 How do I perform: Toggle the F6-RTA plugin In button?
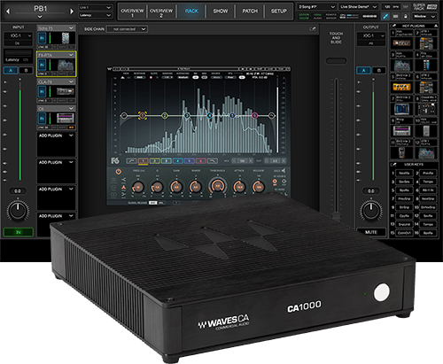pyautogui.click(x=42, y=65)
